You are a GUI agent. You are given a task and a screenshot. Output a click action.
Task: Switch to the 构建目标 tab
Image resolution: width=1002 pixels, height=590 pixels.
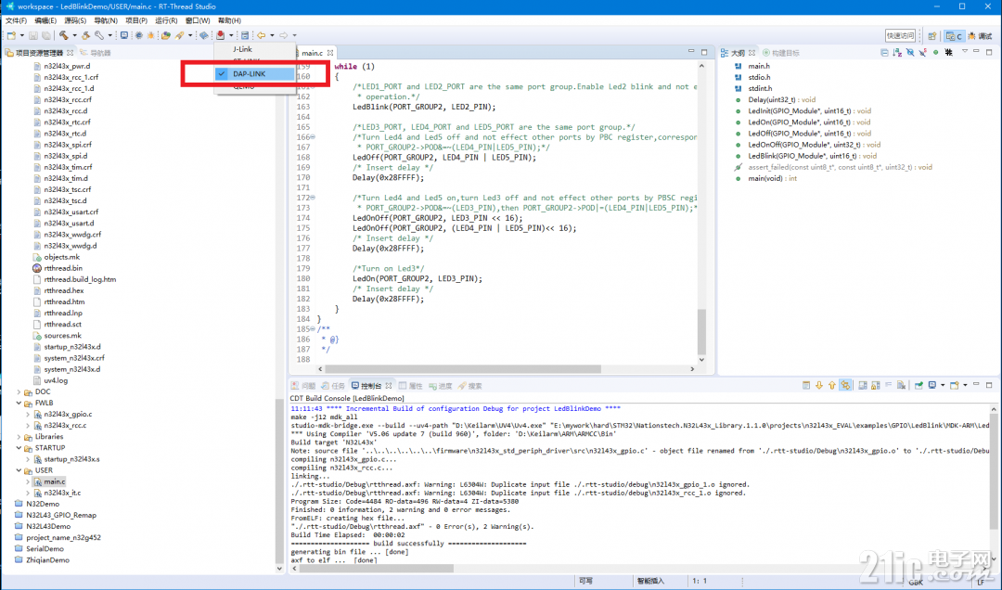click(781, 53)
